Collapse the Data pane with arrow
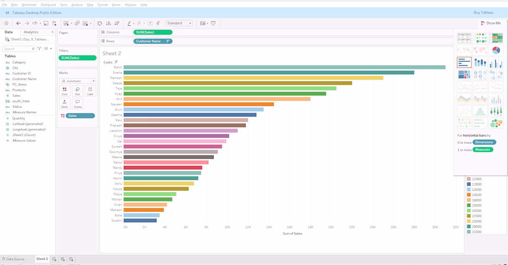Image resolution: width=508 pixels, height=265 pixels. coord(53,32)
